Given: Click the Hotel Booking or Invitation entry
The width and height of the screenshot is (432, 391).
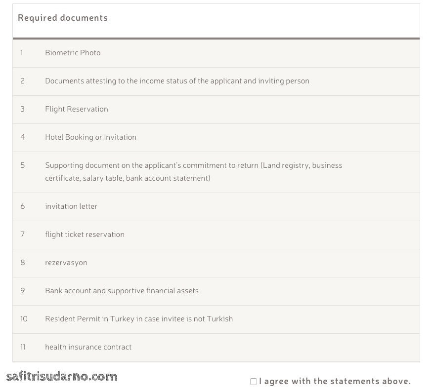Looking at the screenshot, I should point(90,137).
